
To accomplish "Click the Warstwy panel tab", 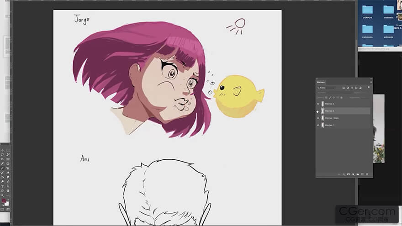I will pyautogui.click(x=322, y=83).
